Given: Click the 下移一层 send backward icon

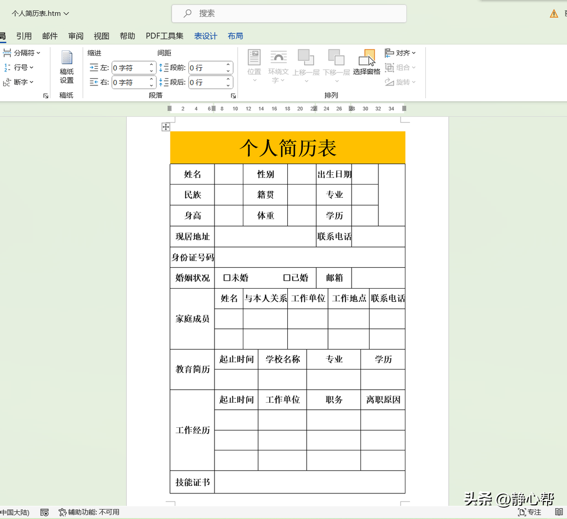Looking at the screenshot, I should (x=336, y=66).
